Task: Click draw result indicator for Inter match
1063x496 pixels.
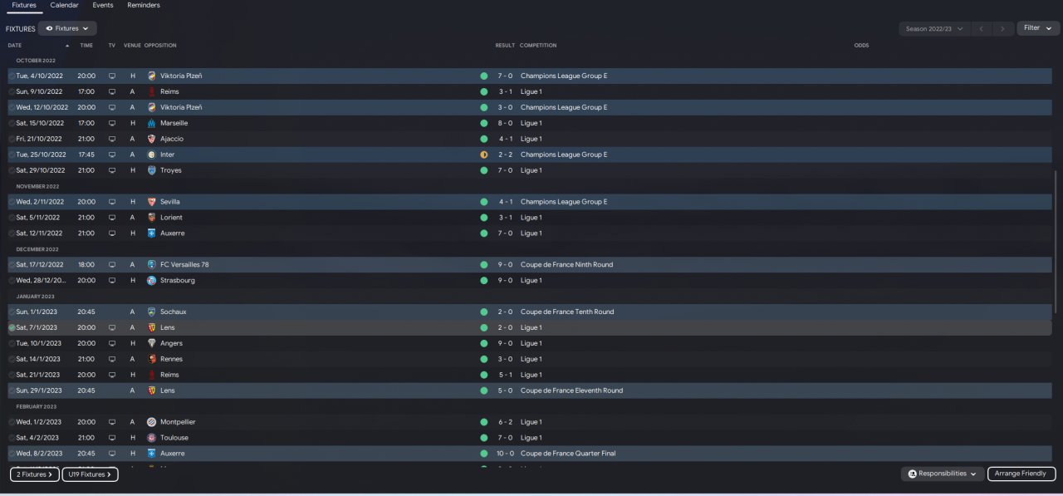Action: (483, 155)
